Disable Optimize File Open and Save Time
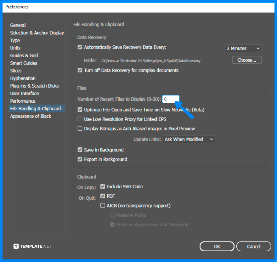 [80, 110]
